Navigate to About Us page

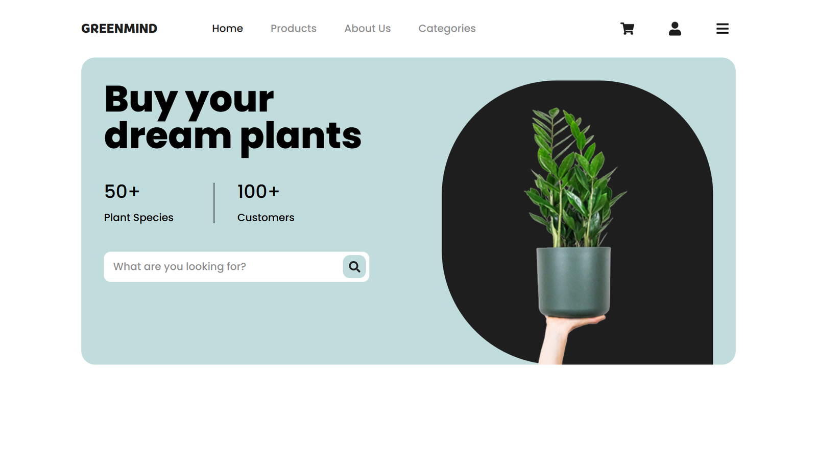pyautogui.click(x=367, y=29)
